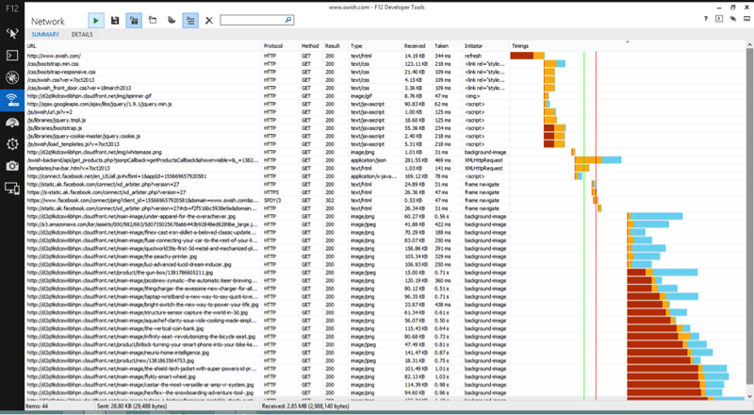Click the search magnifier icon

point(288,20)
